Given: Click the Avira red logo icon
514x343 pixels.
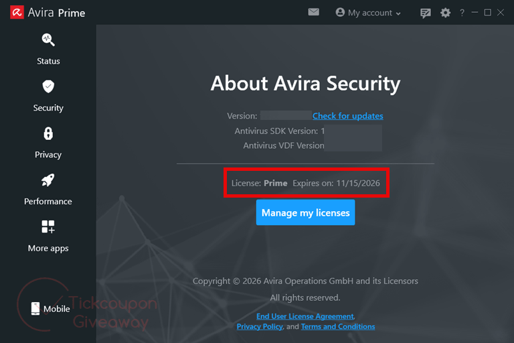Looking at the screenshot, I should 17,13.
